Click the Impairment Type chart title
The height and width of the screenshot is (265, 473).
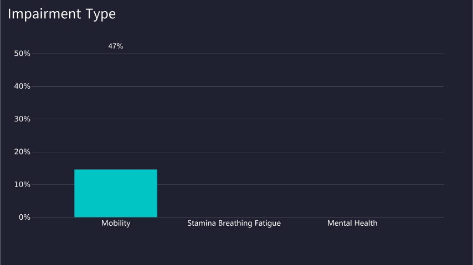click(61, 14)
